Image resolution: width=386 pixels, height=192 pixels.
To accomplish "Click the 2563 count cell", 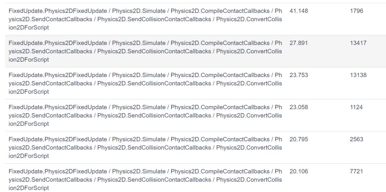I will click(x=356, y=139).
